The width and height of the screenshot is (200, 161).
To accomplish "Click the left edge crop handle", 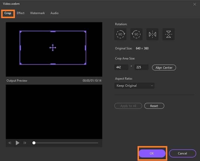I will (x=20, y=48).
